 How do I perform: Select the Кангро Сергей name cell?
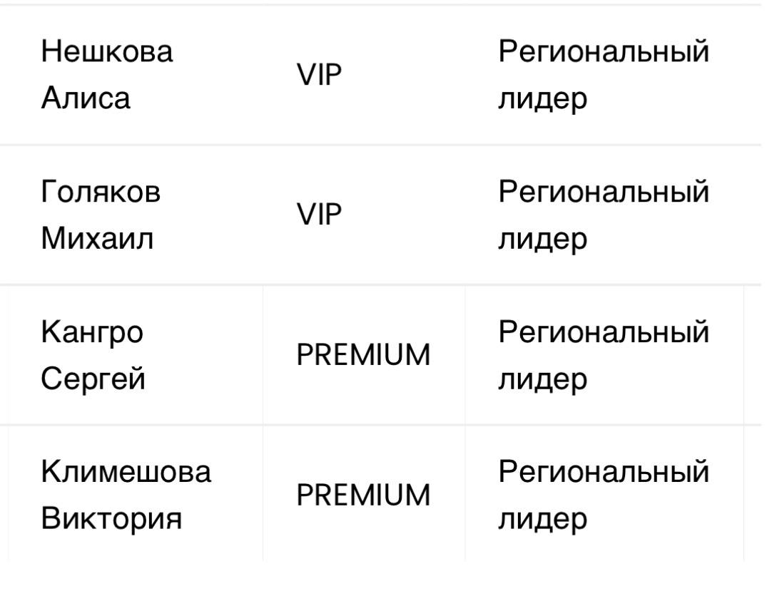point(93,354)
